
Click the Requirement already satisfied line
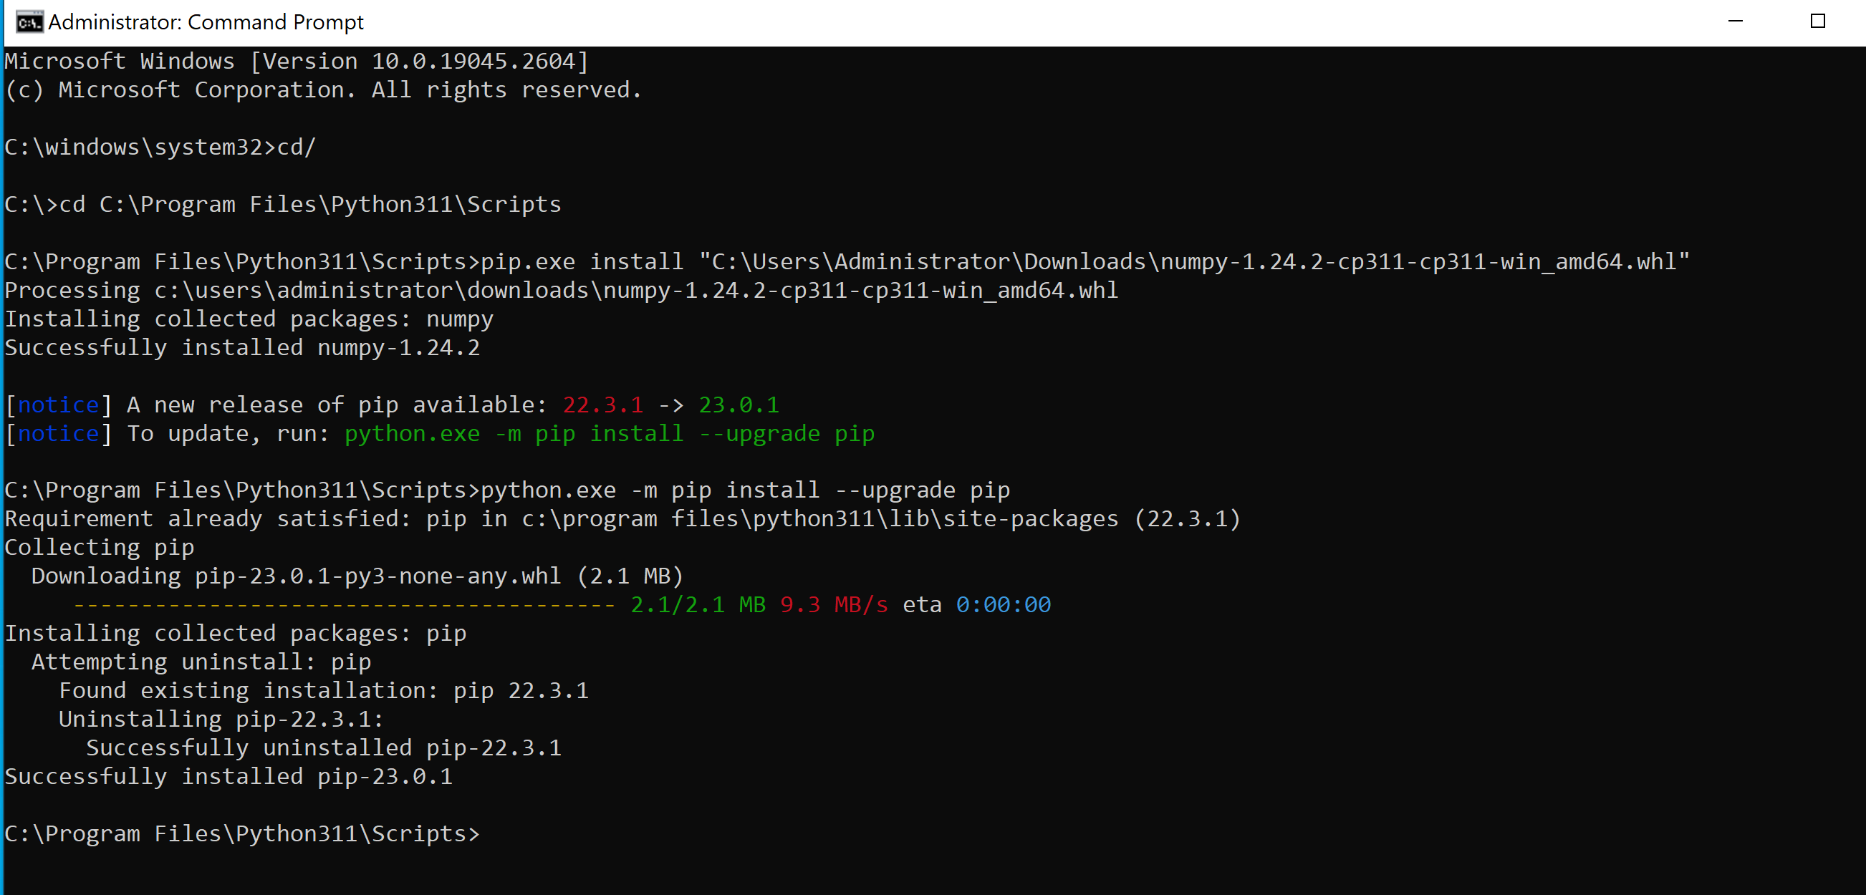pos(622,519)
